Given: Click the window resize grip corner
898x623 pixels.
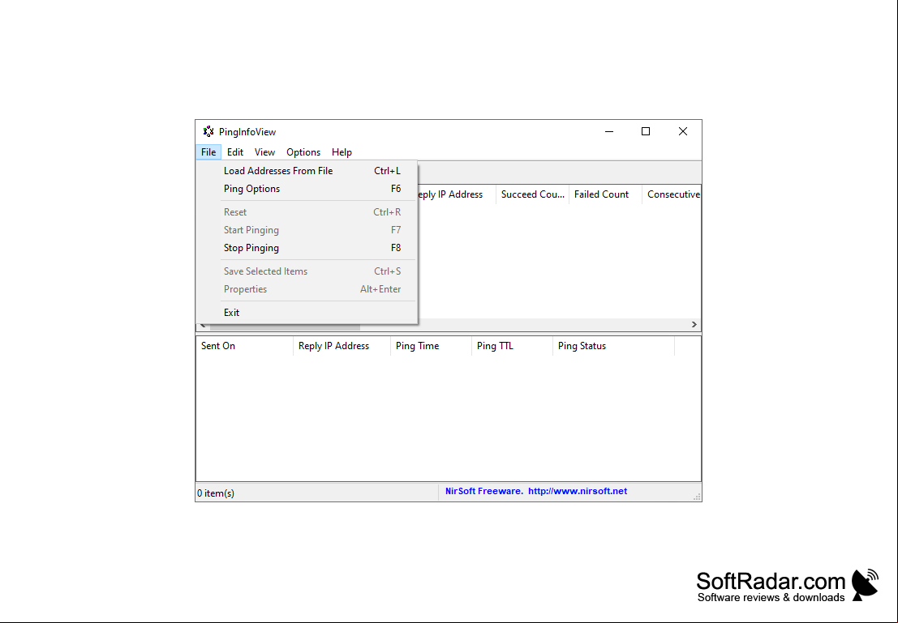Looking at the screenshot, I should tap(696, 497).
